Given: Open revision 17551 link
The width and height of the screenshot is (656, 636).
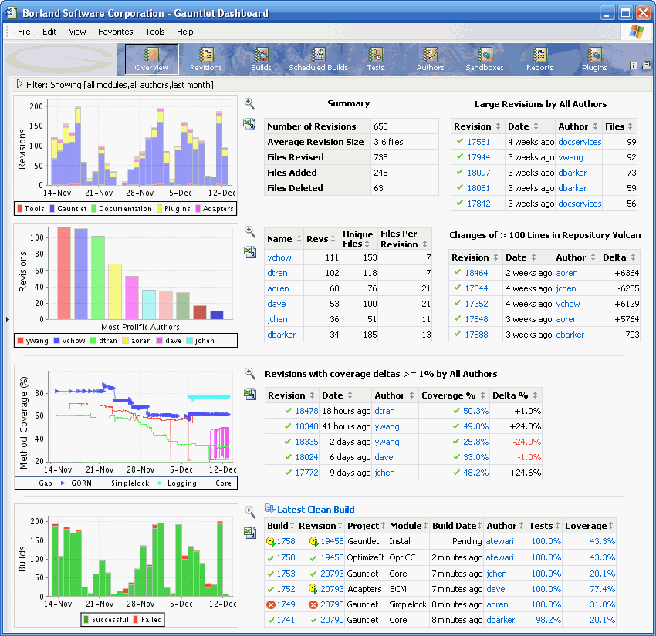Looking at the screenshot, I should click(x=478, y=142).
